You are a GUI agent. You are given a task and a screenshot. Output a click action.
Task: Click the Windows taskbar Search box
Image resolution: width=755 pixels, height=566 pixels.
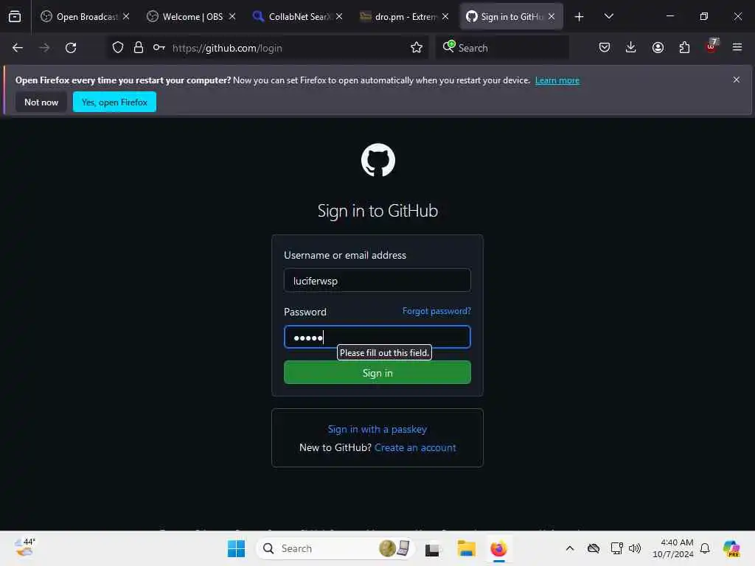point(335,548)
